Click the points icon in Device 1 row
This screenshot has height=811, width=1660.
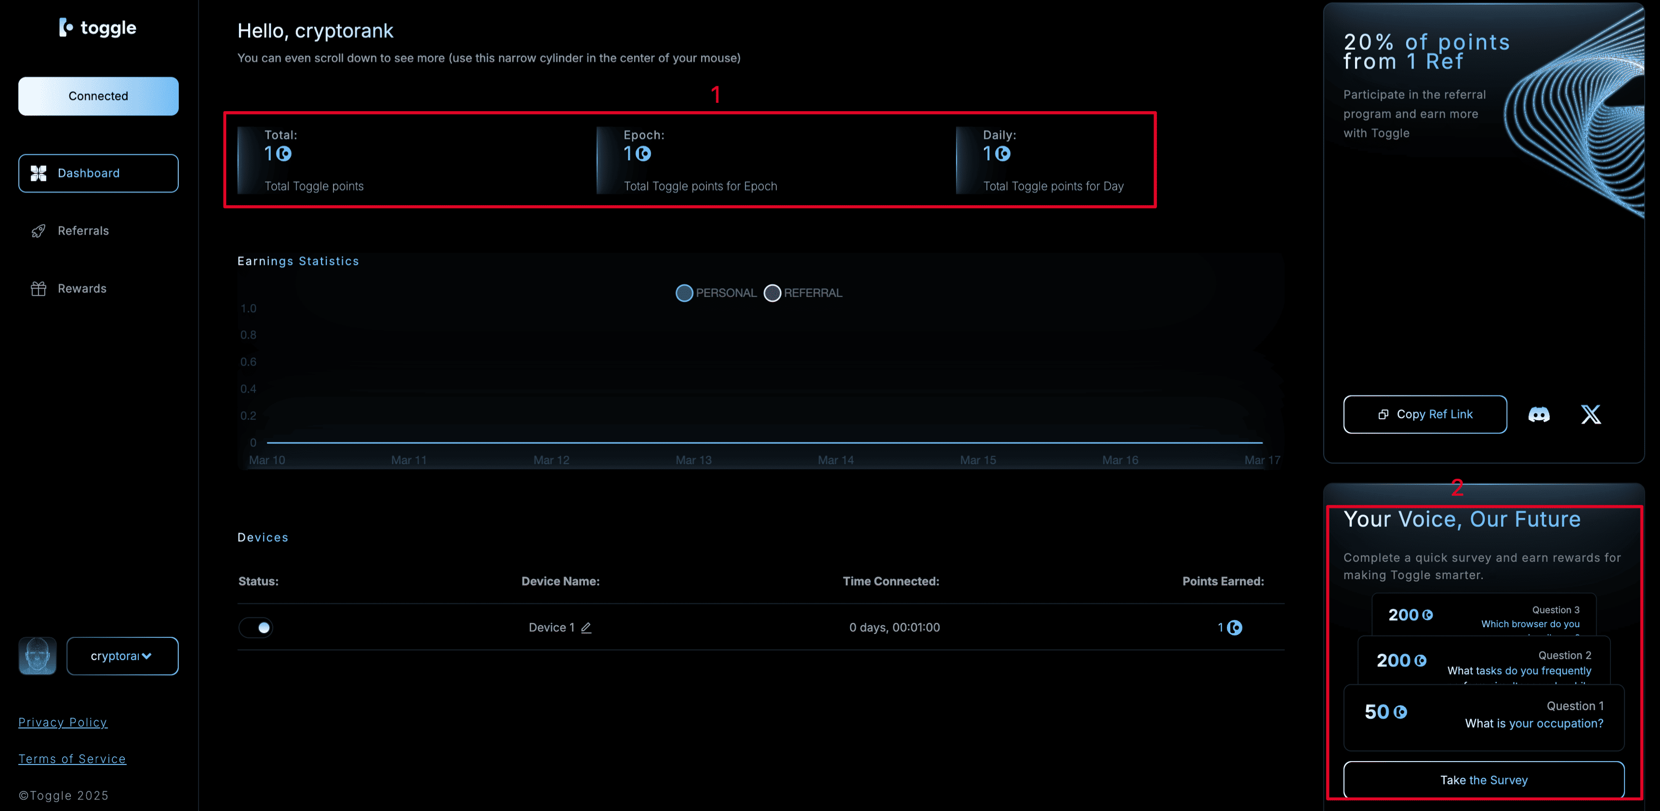pyautogui.click(x=1234, y=628)
